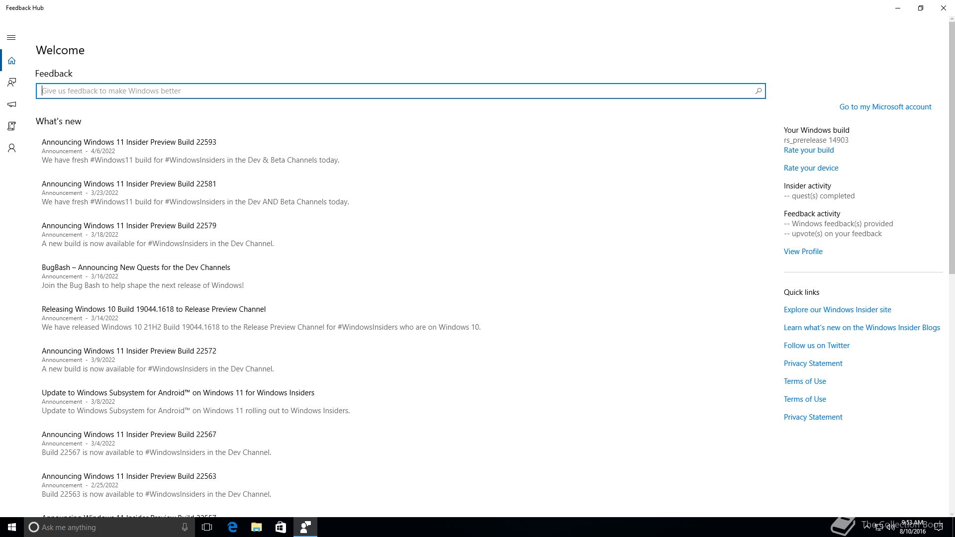Click network tray icon in taskbar

[878, 528]
